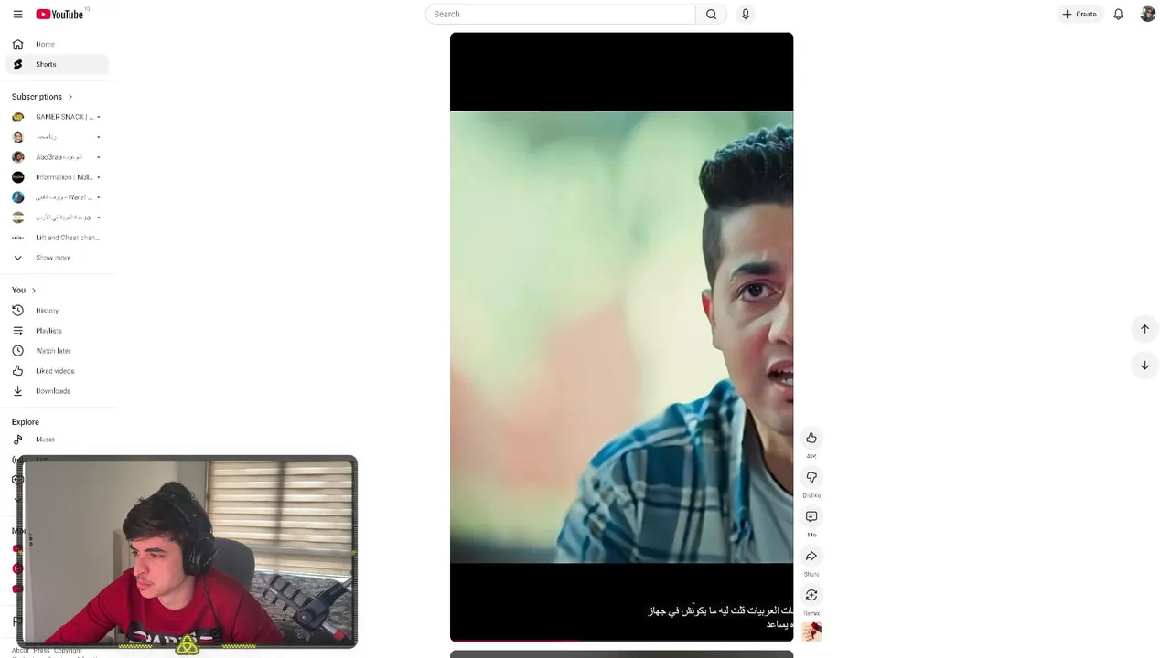Open the hamburger guide menu

tap(17, 15)
